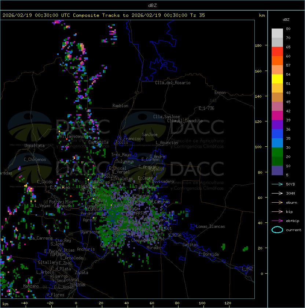Image resolution: width=305 pixels, height=308 pixels.
Task: Click the 'Ugarteche' map label
Action: [x=91, y=232]
